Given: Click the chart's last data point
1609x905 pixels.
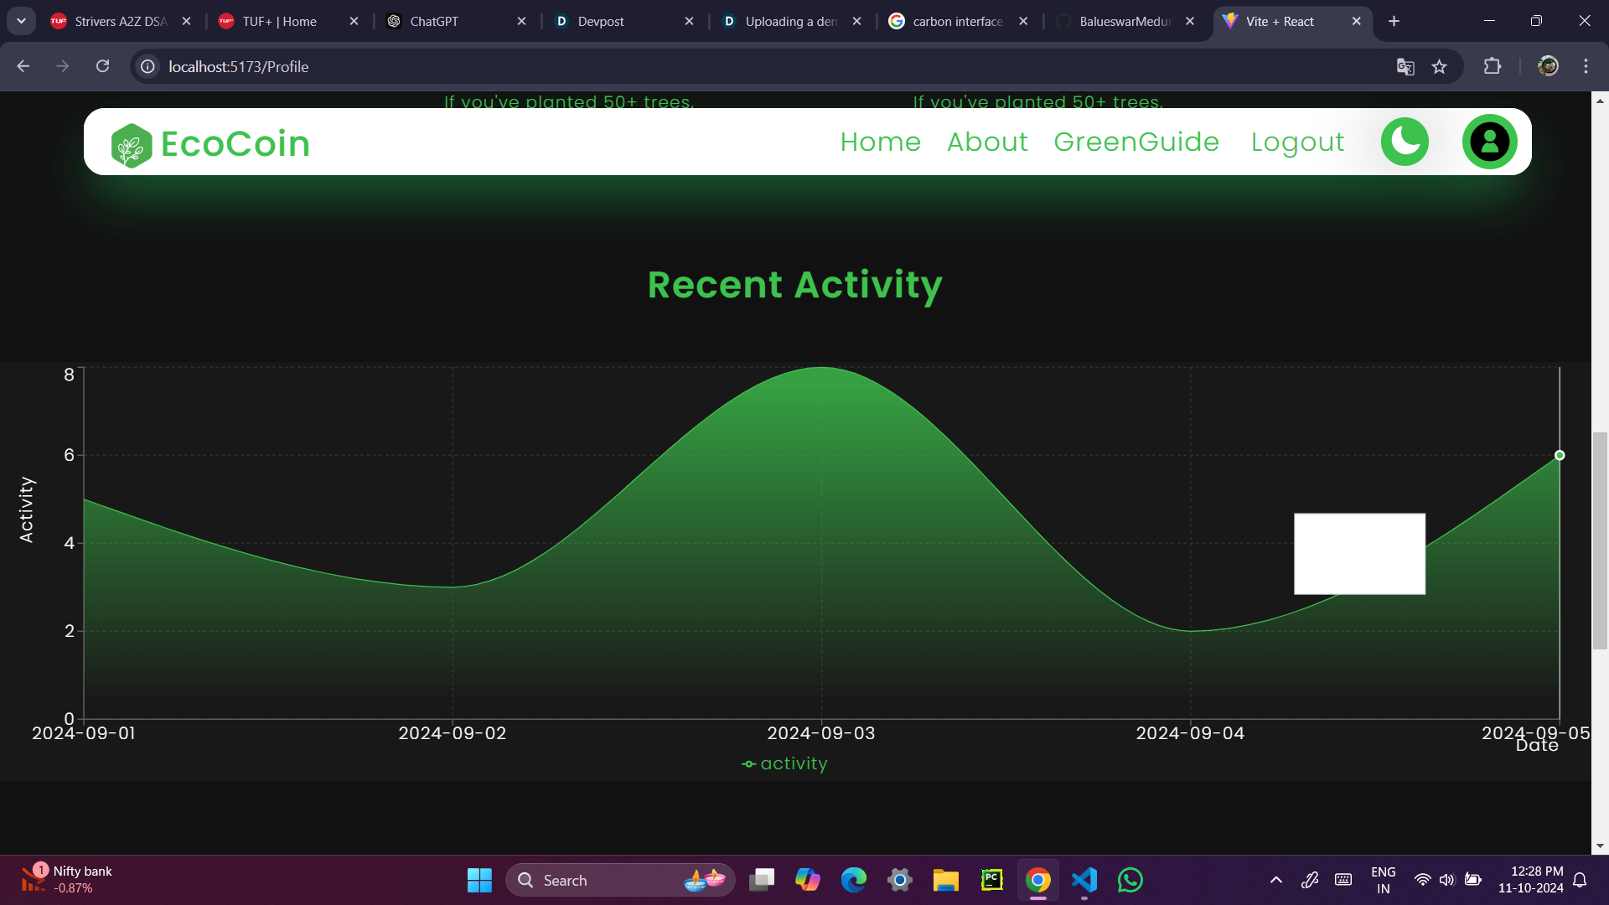Looking at the screenshot, I should [1559, 455].
